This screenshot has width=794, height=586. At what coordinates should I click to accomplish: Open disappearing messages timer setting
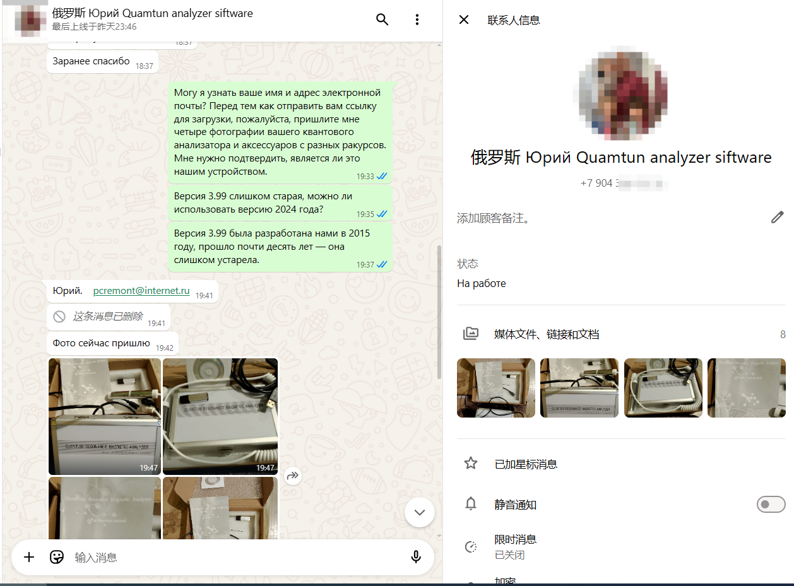tap(515, 546)
